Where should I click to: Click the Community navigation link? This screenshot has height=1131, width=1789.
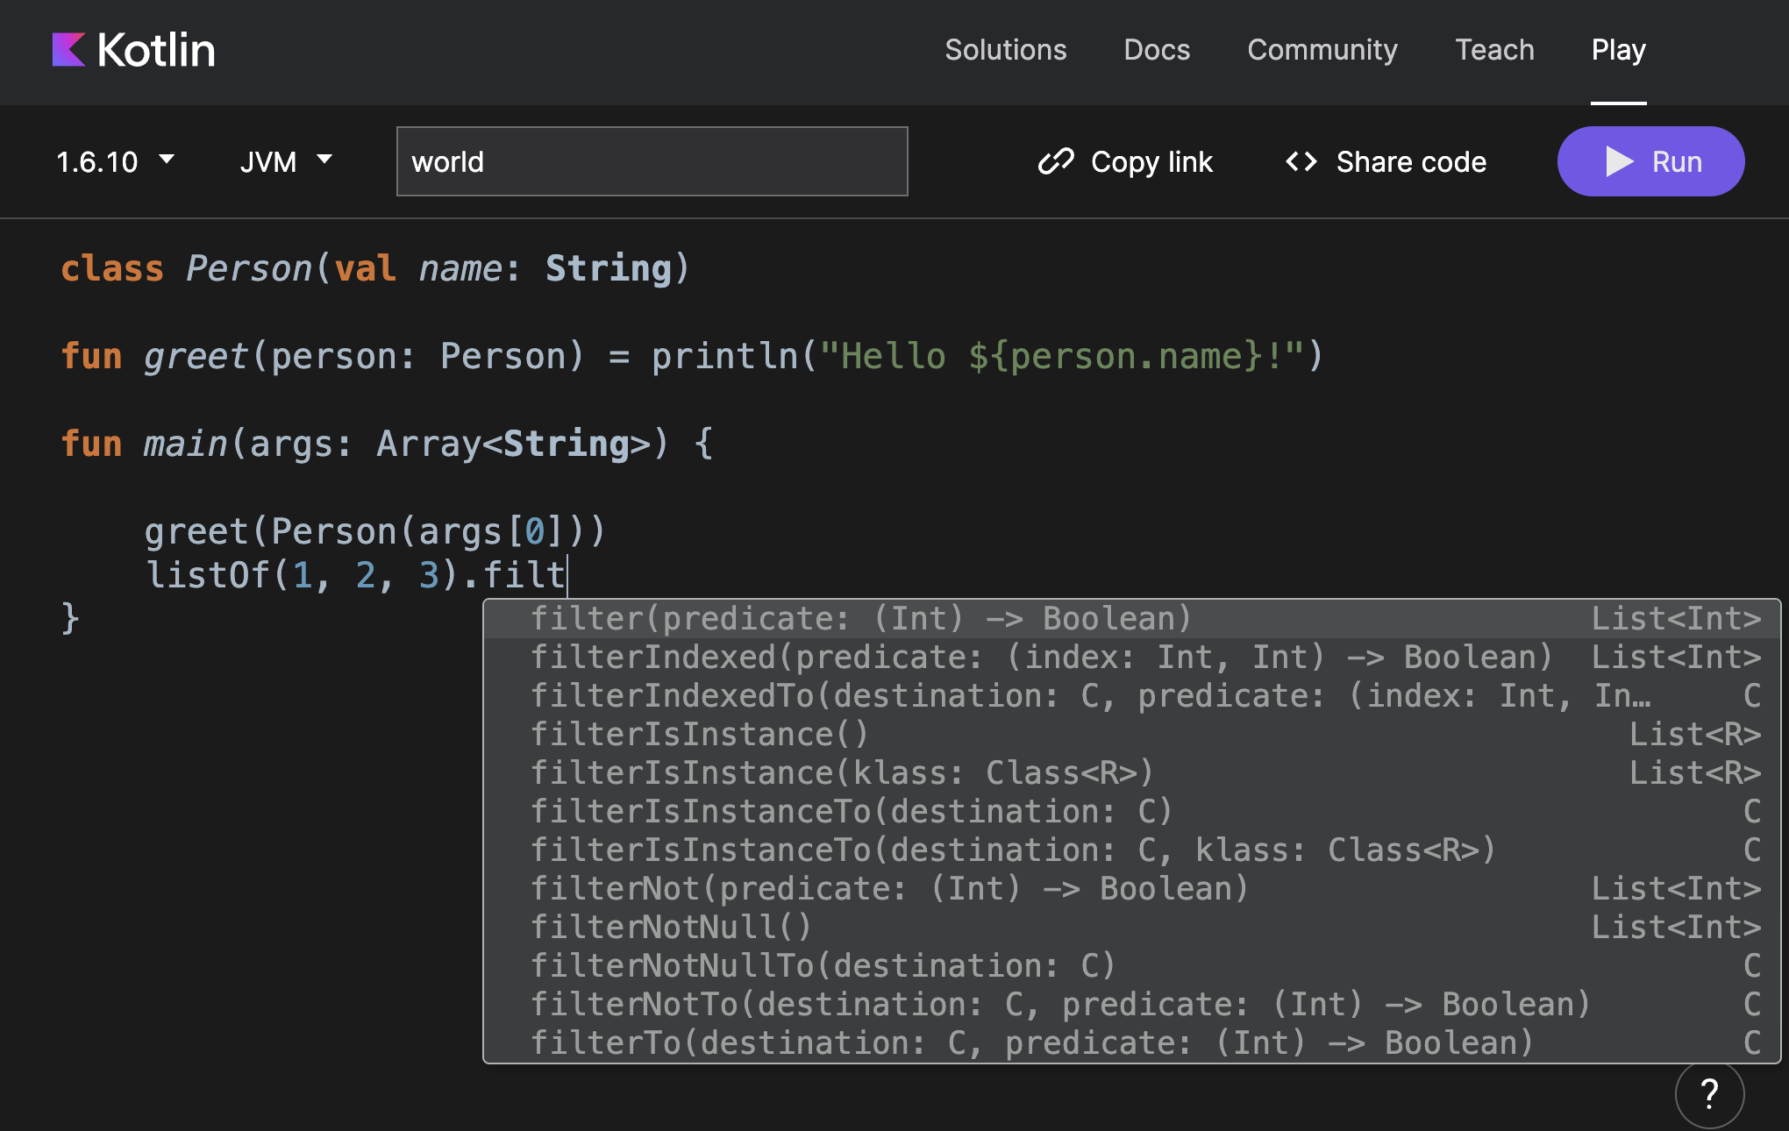pyautogui.click(x=1320, y=49)
